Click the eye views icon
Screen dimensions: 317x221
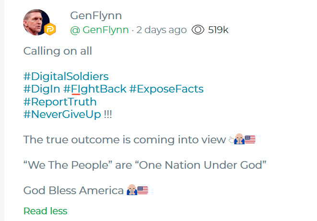click(198, 30)
